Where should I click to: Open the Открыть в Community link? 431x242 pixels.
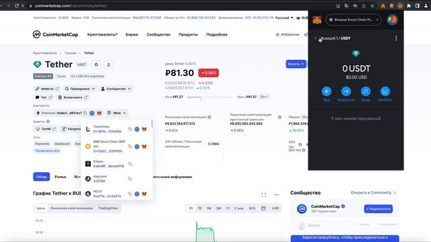click(x=373, y=193)
